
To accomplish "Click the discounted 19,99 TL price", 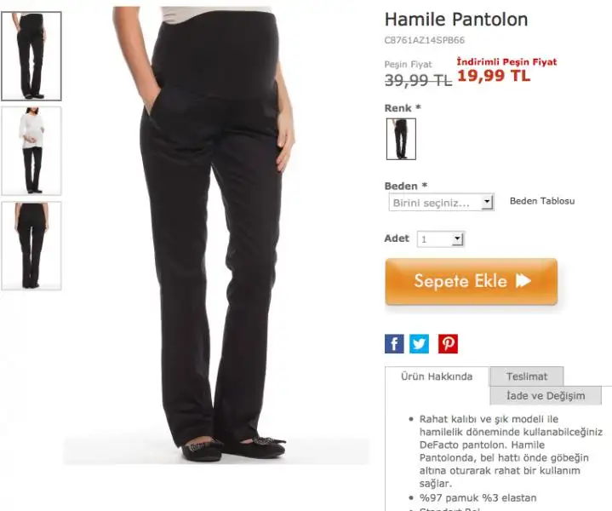I will (x=494, y=75).
